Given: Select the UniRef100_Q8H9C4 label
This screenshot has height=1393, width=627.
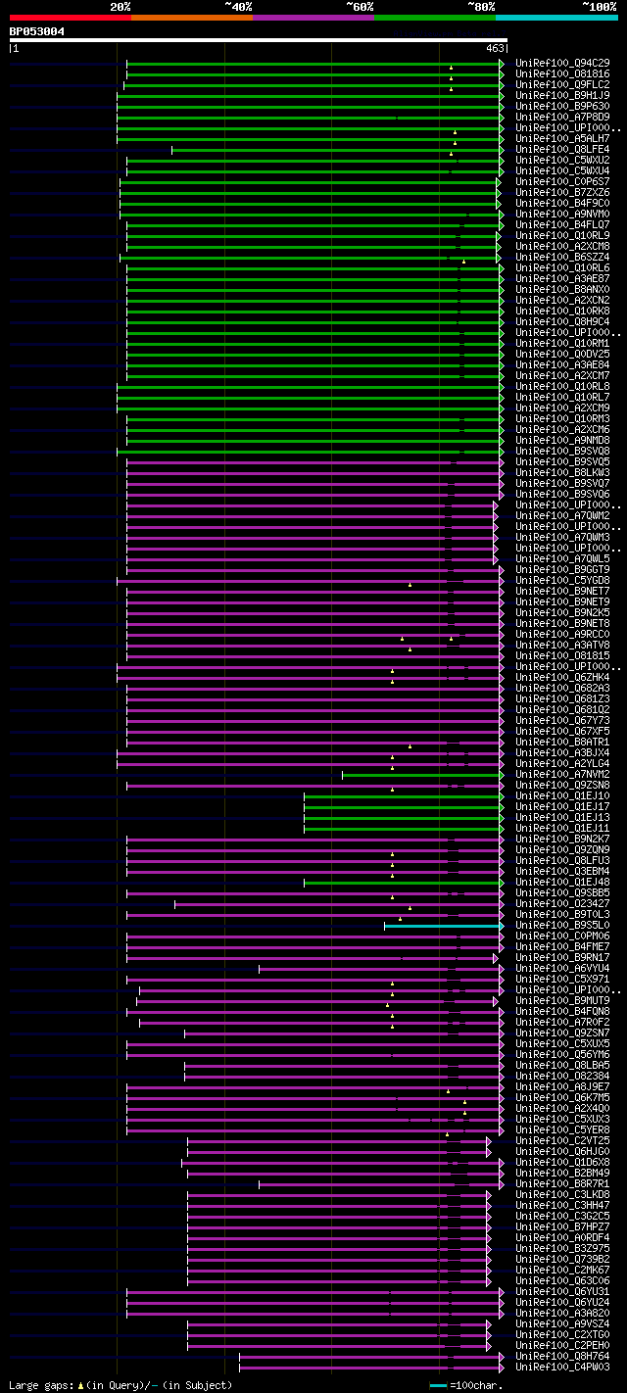Looking at the screenshot, I should point(562,322).
